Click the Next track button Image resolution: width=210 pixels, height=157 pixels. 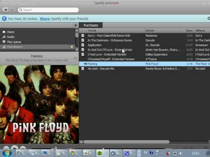click(x=23, y=148)
